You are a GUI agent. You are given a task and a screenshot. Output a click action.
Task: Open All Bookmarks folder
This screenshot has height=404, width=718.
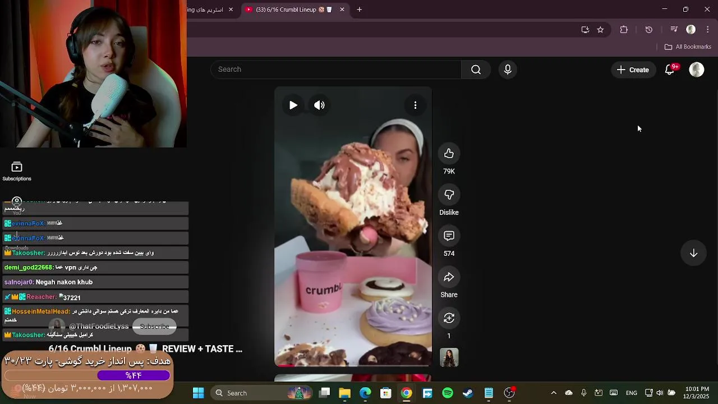coord(688,47)
